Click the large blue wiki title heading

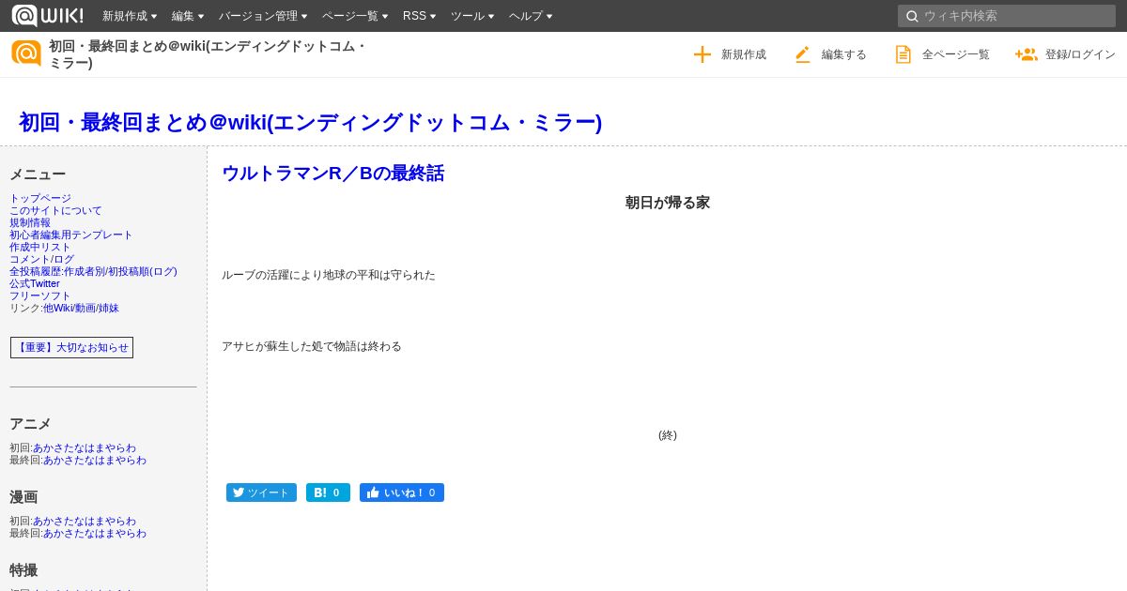point(311,123)
